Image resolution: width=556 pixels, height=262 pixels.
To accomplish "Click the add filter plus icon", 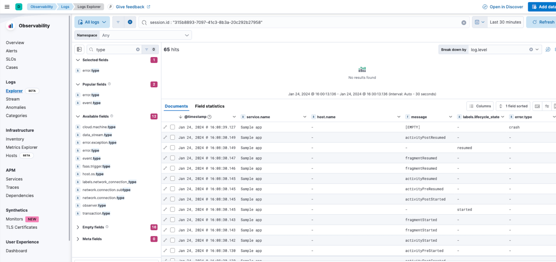I will [130, 22].
